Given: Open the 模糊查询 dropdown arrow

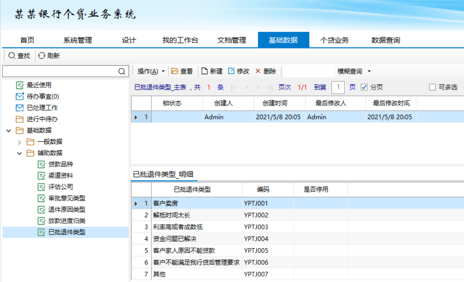Looking at the screenshot, I should point(369,72).
